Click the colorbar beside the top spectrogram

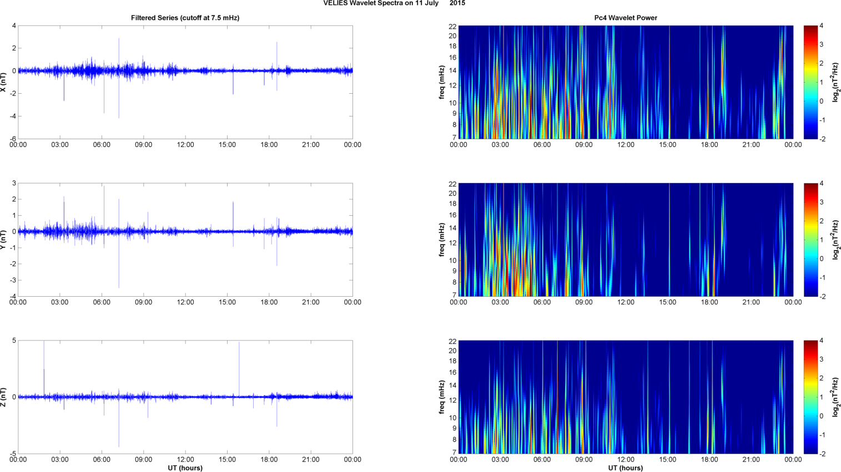[x=810, y=82]
